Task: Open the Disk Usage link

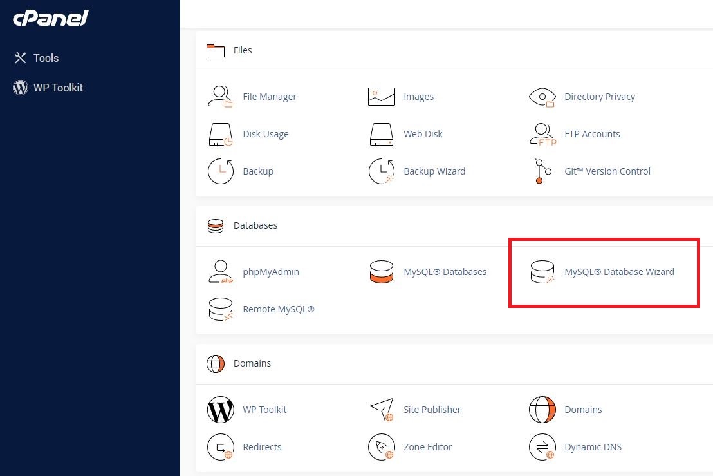Action: click(x=266, y=134)
